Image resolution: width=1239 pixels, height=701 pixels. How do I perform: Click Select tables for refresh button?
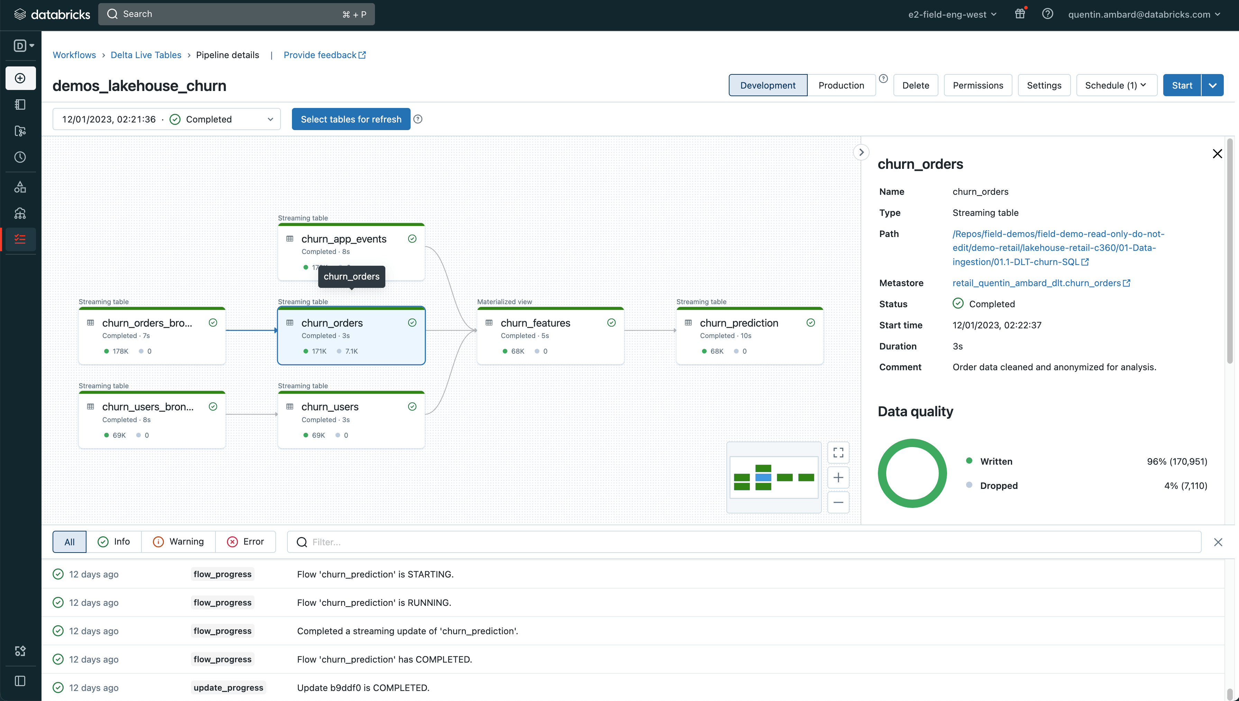351,119
